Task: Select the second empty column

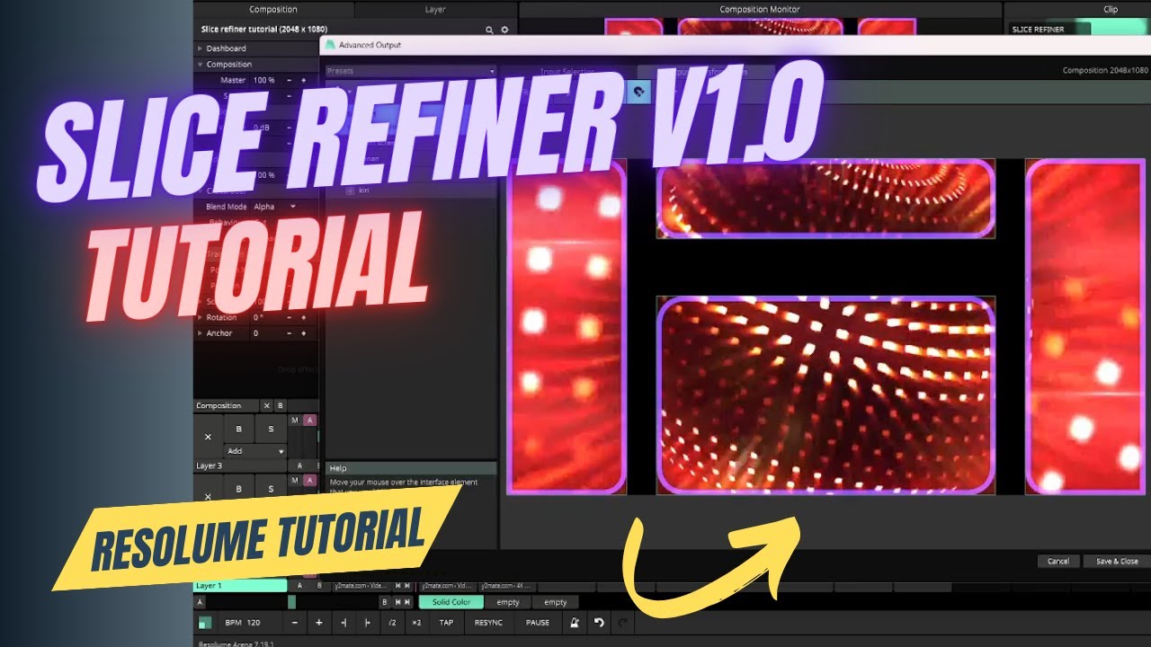Action: click(556, 602)
